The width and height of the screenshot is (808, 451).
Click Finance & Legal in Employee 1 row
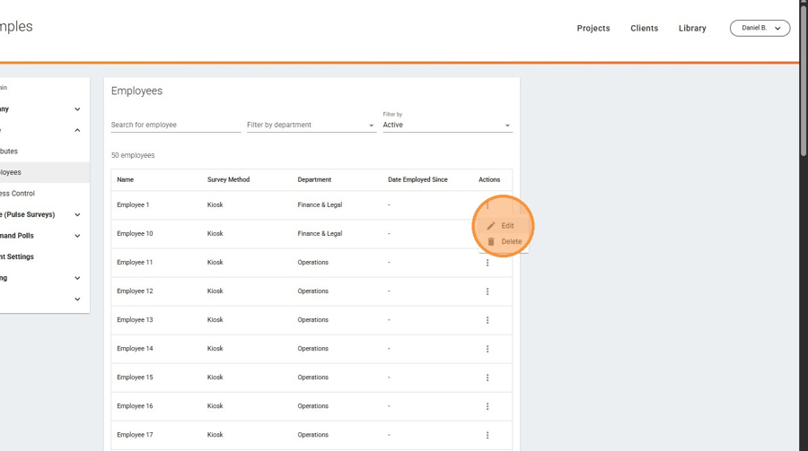pyautogui.click(x=320, y=205)
